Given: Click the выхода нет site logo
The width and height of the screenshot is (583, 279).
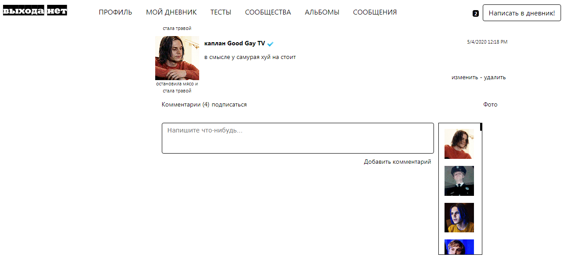Looking at the screenshot, I should pyautogui.click(x=35, y=11).
